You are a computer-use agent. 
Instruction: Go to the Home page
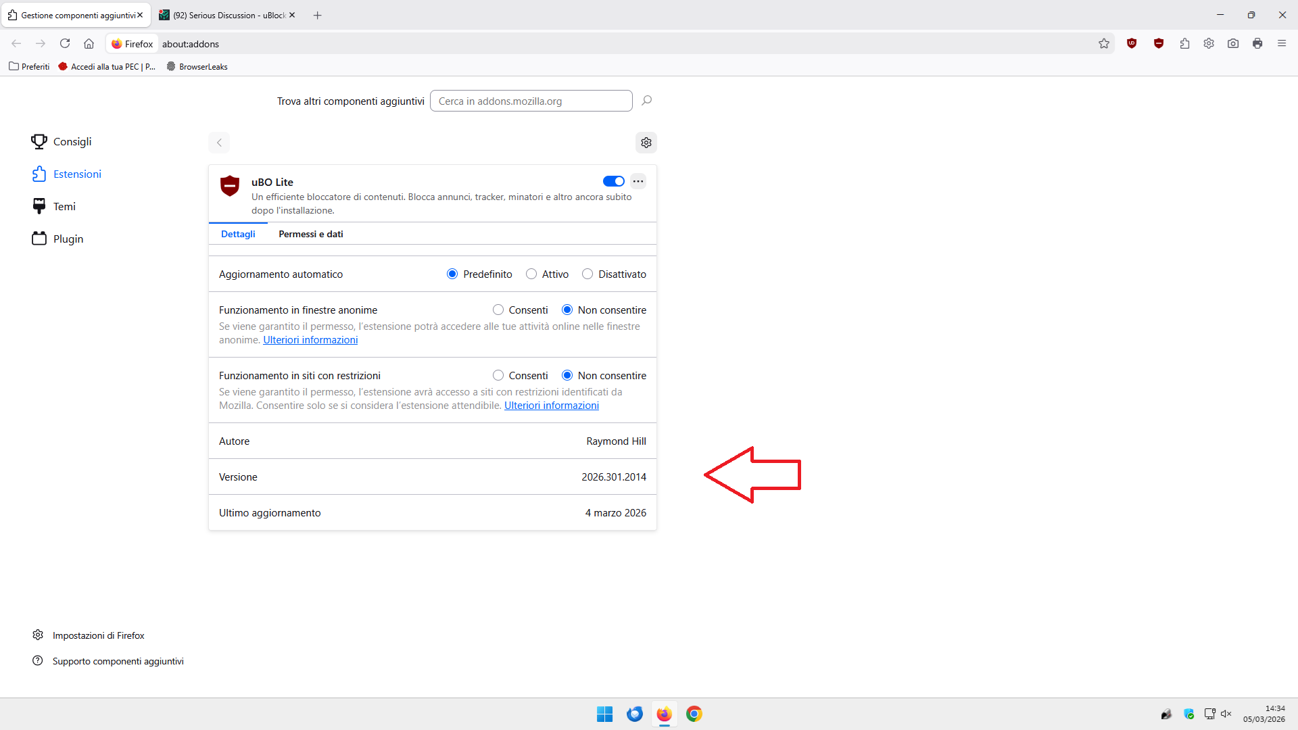tap(89, 43)
